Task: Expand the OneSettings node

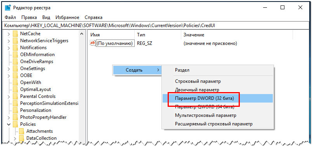Action: pos(9,69)
